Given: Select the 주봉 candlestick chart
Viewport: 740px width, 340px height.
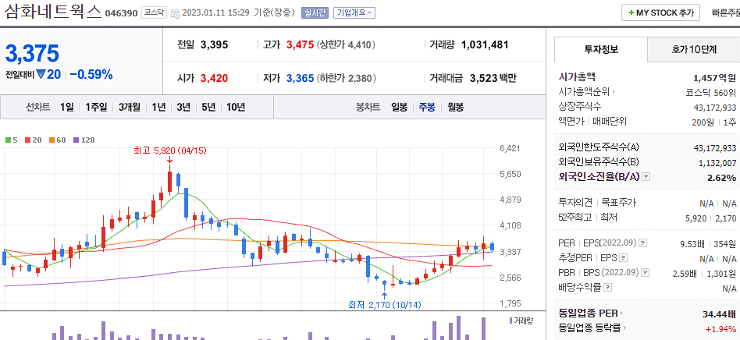Looking at the screenshot, I should click(427, 107).
